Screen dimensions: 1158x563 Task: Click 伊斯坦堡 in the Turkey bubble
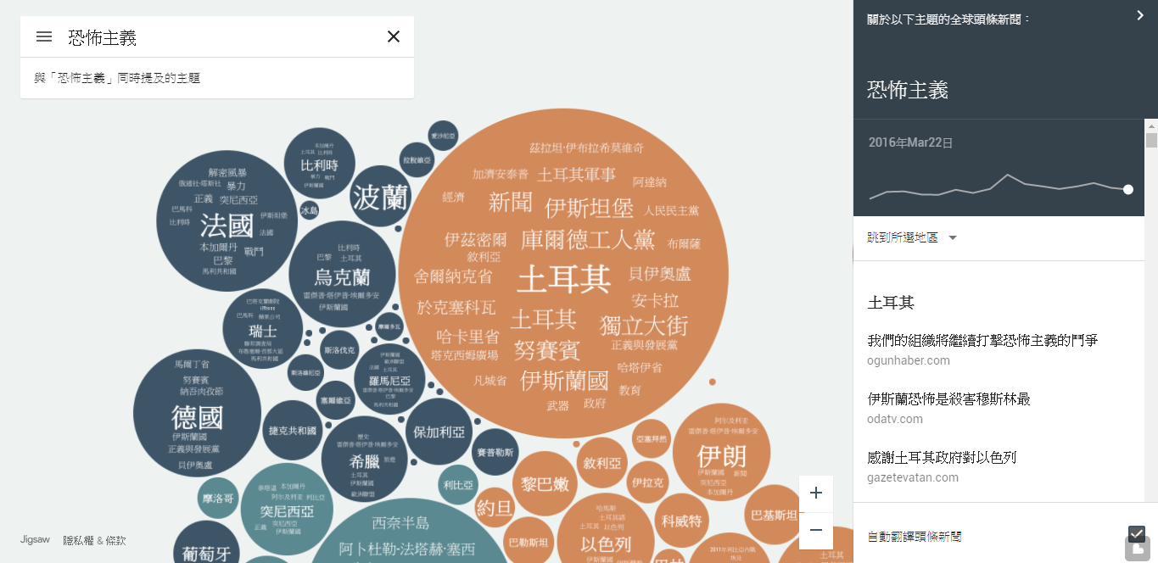pos(589,208)
